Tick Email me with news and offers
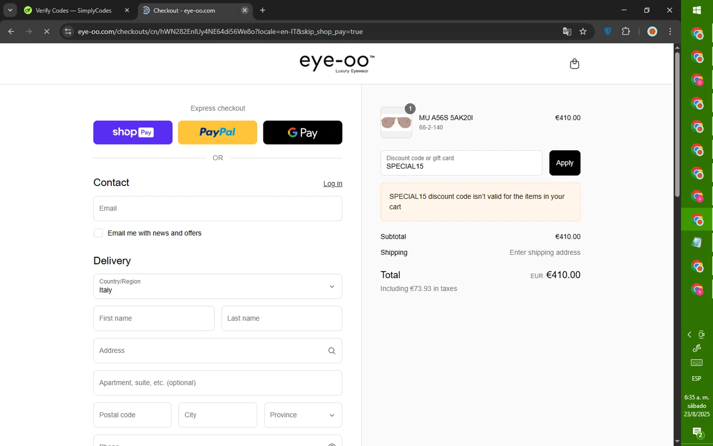The height and width of the screenshot is (446, 713). 98,233
